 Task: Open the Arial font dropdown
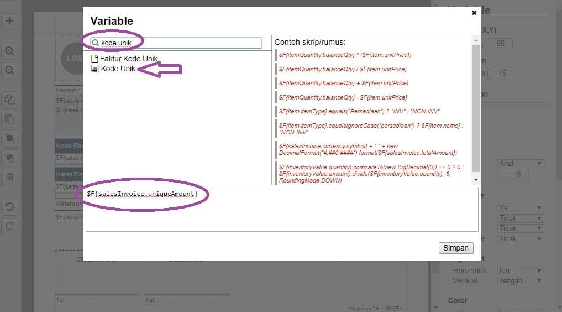521,164
